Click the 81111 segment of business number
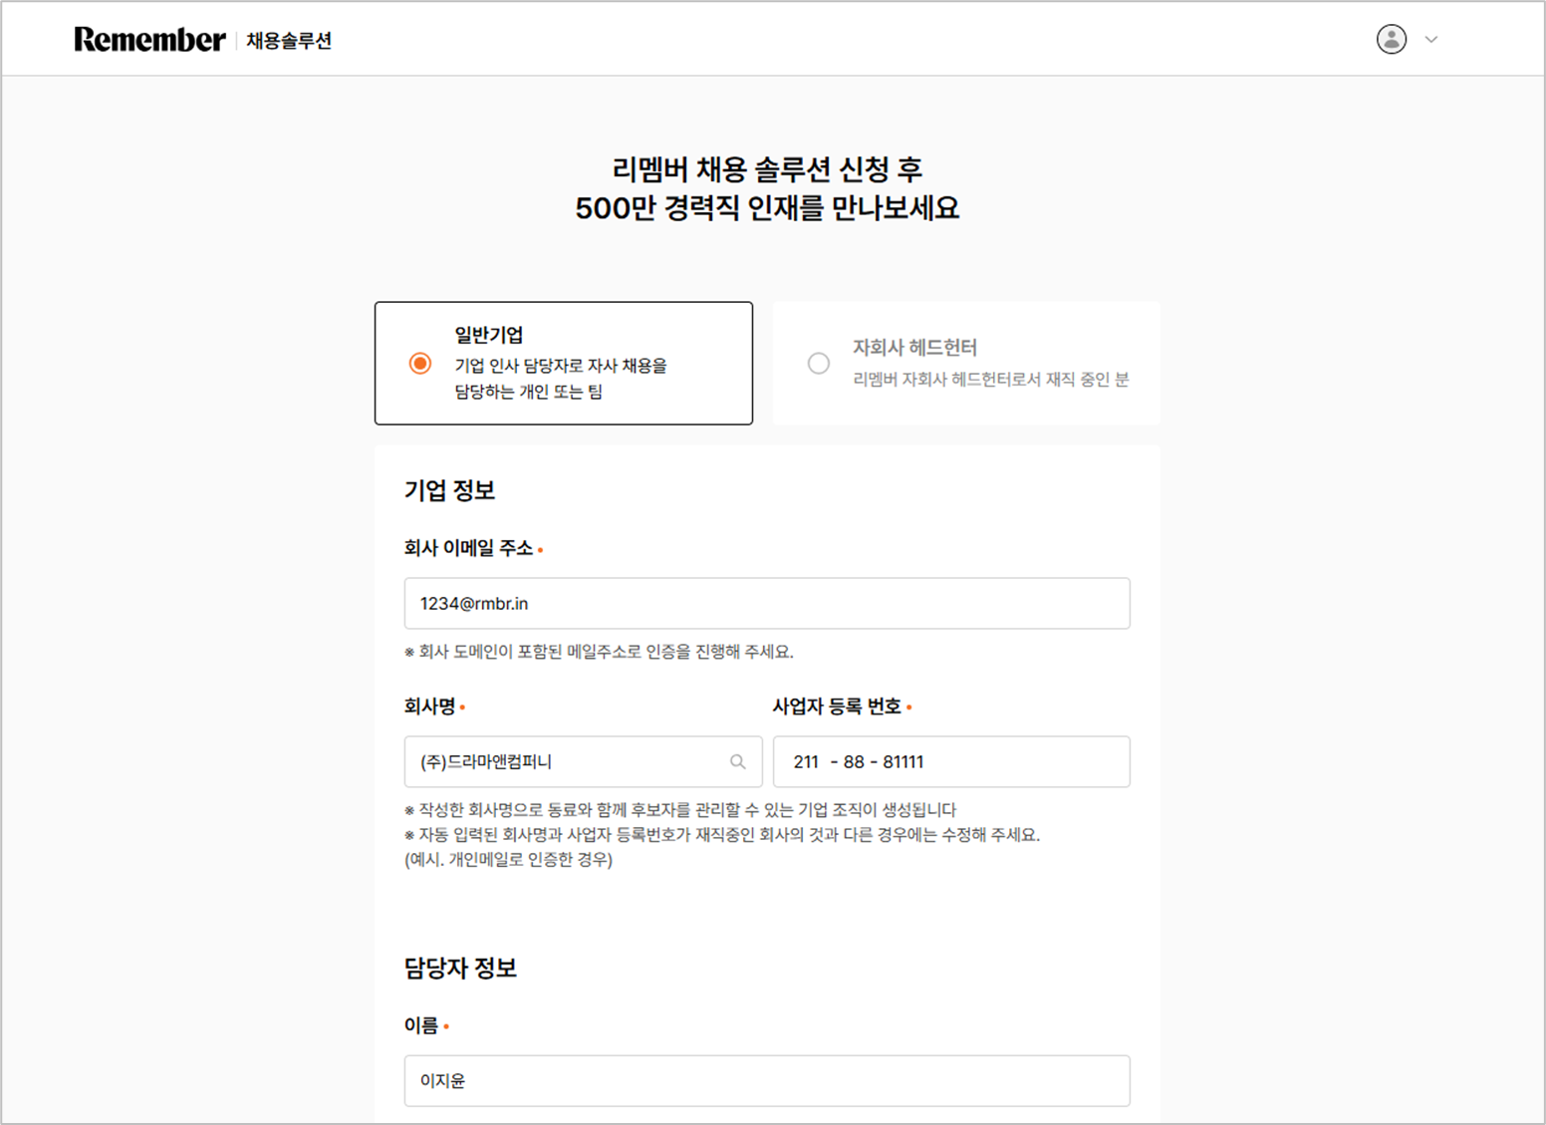This screenshot has height=1125, width=1546. [902, 762]
